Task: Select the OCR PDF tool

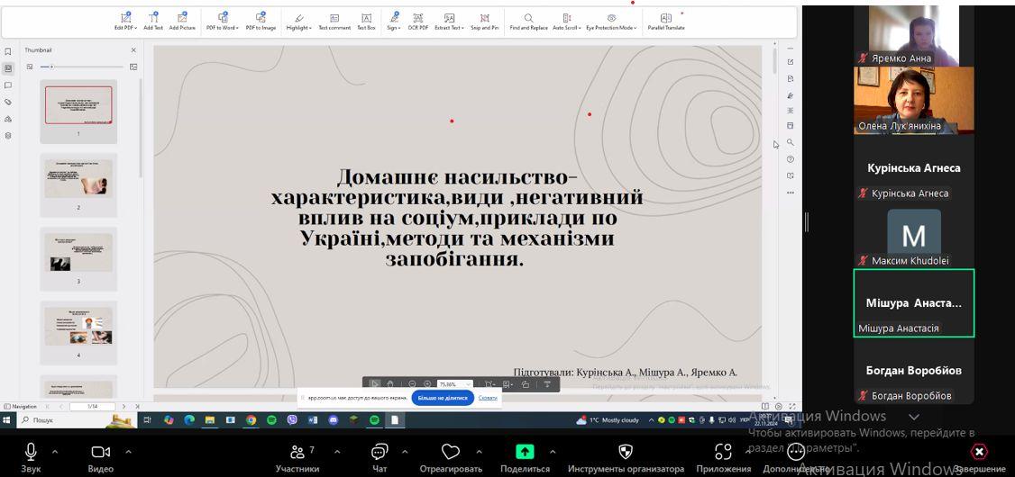Action: [418, 21]
